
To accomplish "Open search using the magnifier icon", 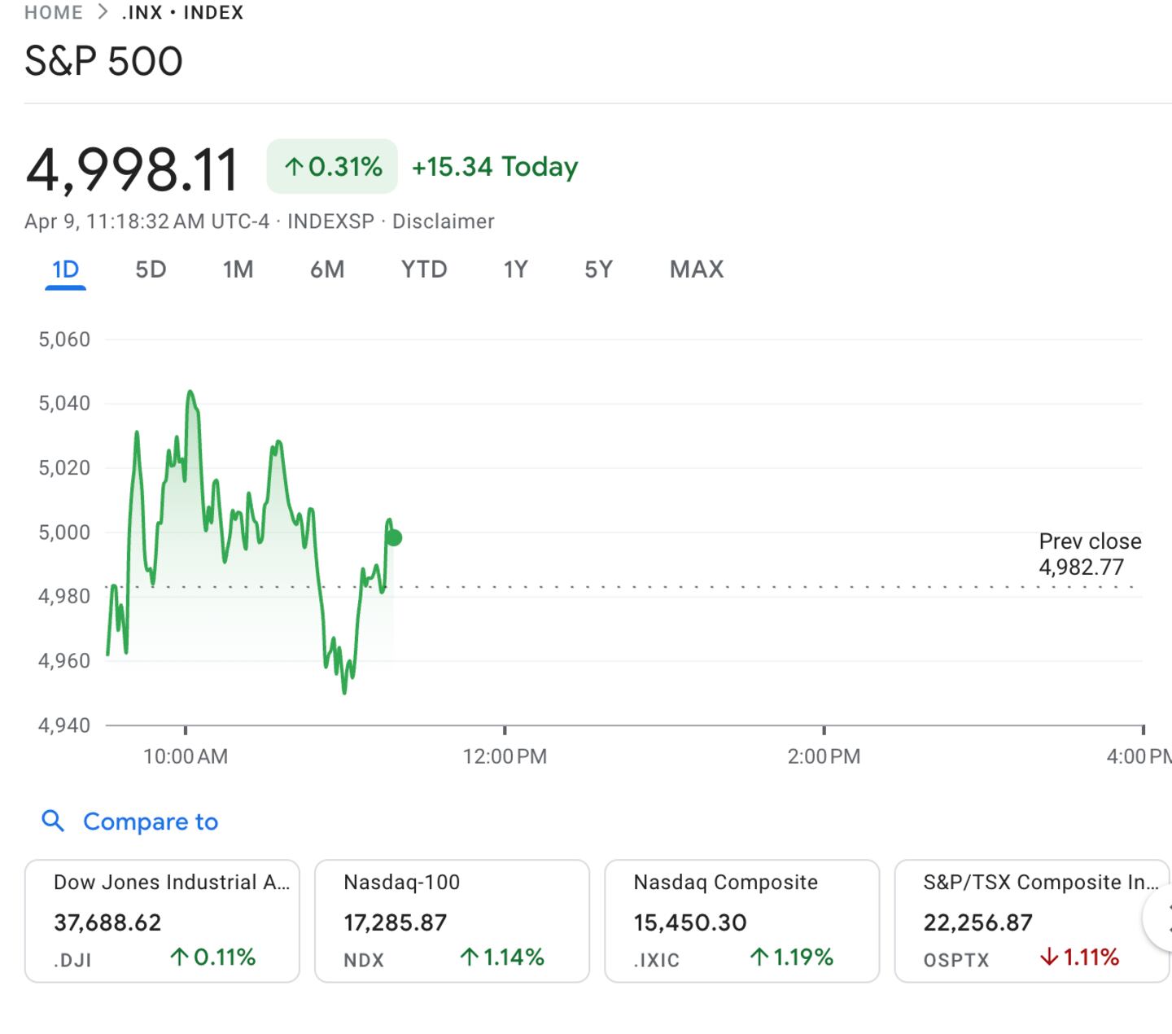I will [54, 822].
